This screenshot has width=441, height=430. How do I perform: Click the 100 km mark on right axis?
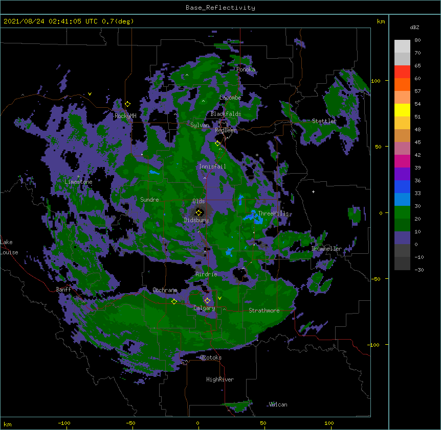(x=376, y=81)
